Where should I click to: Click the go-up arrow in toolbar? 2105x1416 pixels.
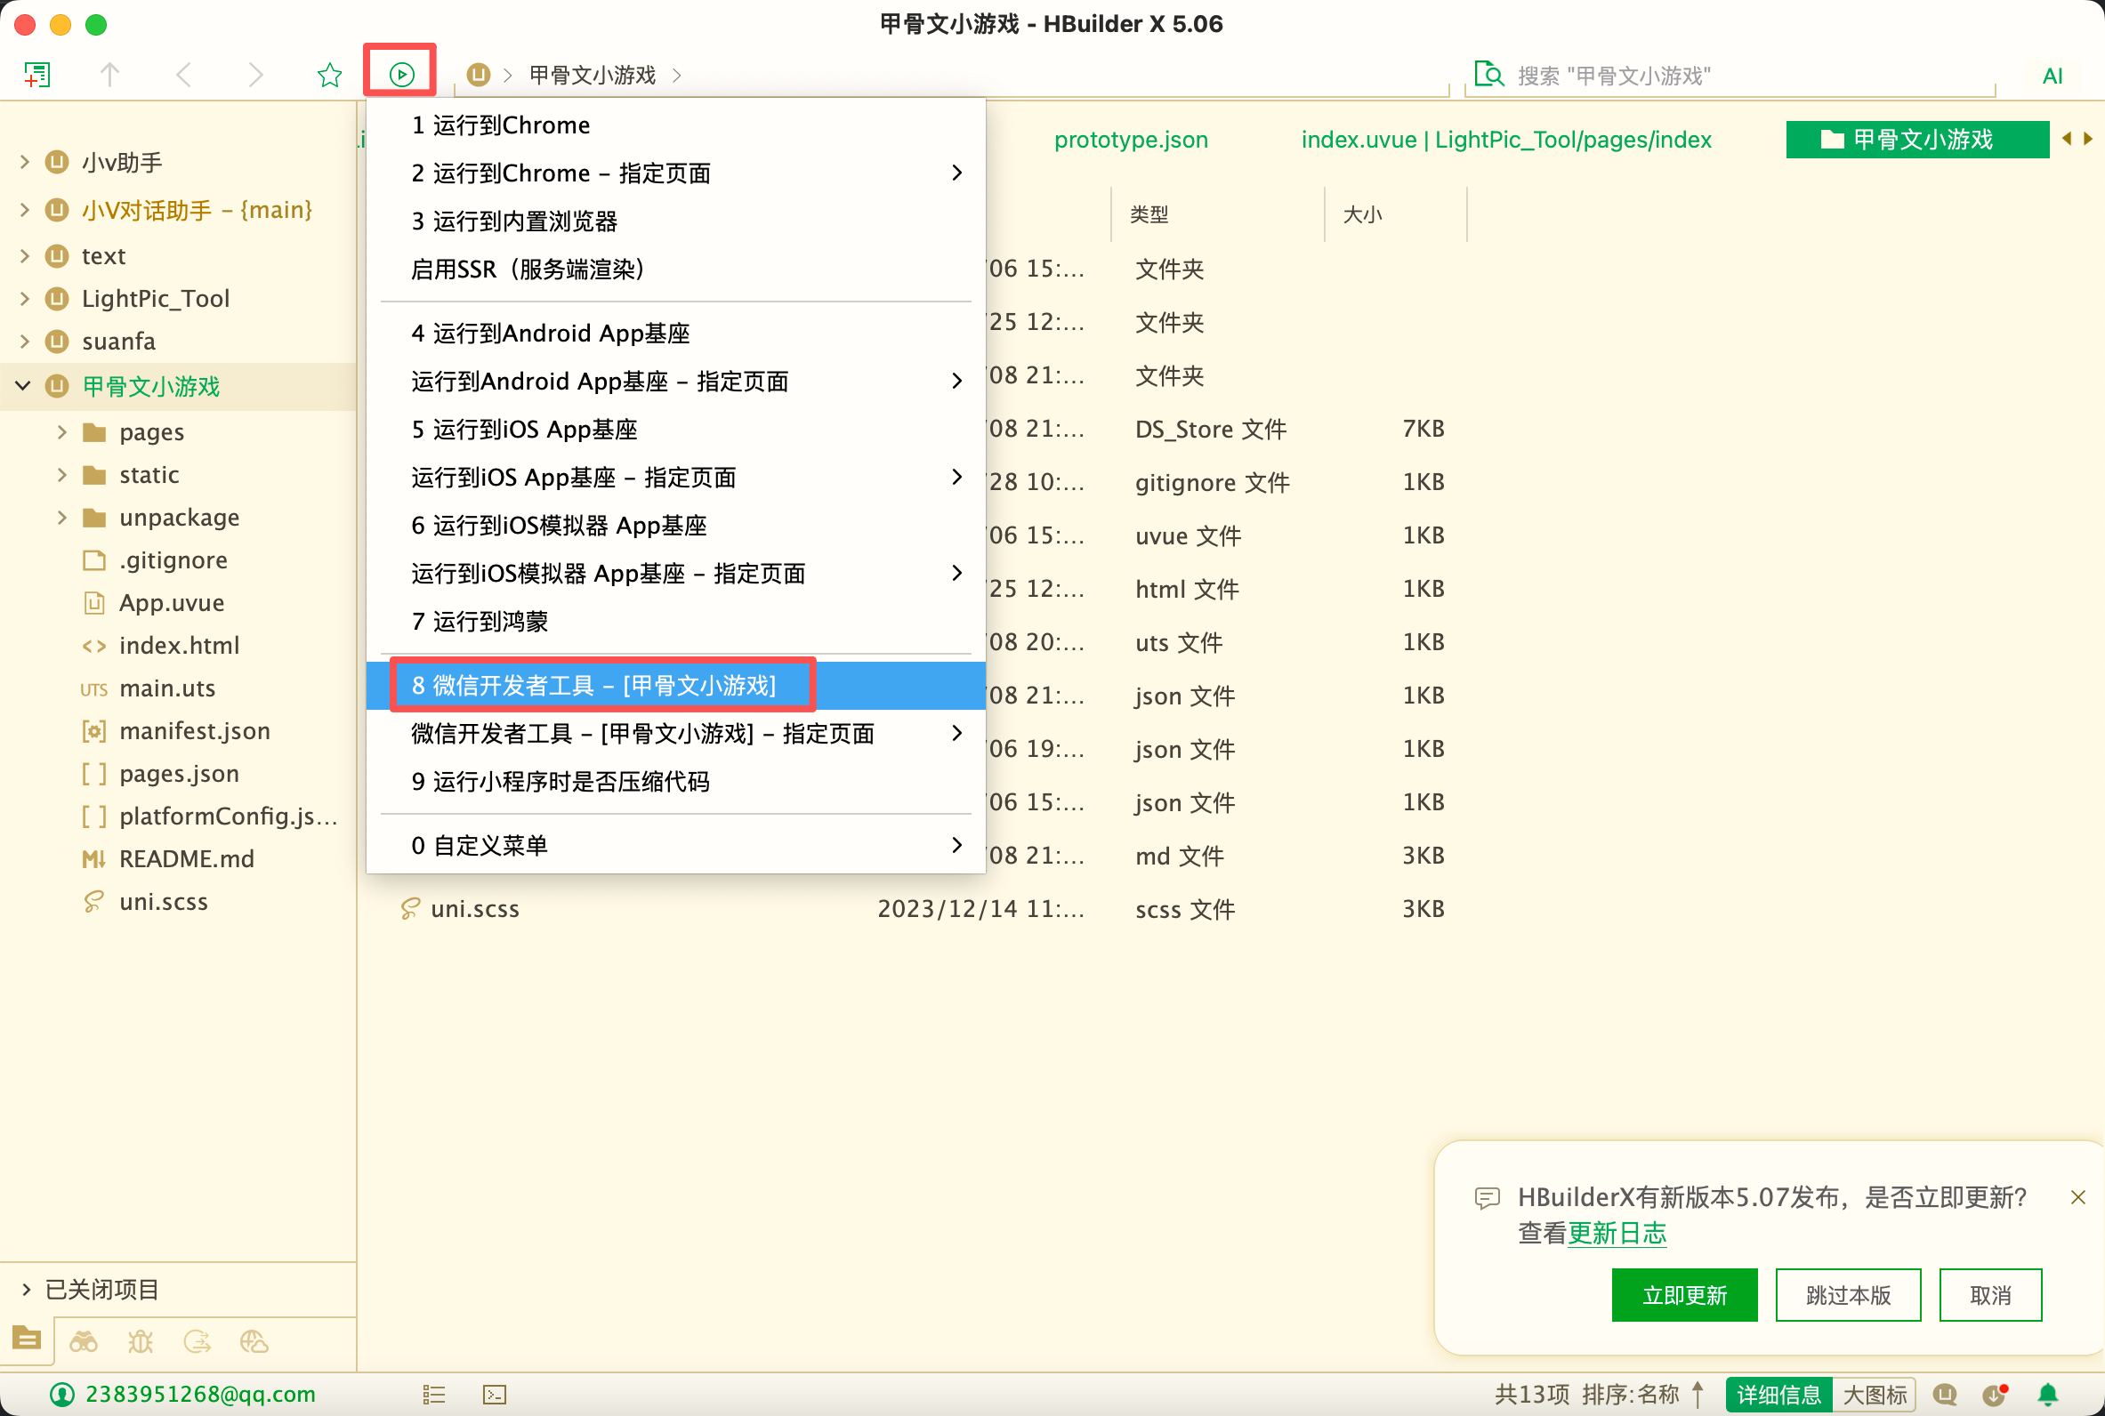point(109,74)
